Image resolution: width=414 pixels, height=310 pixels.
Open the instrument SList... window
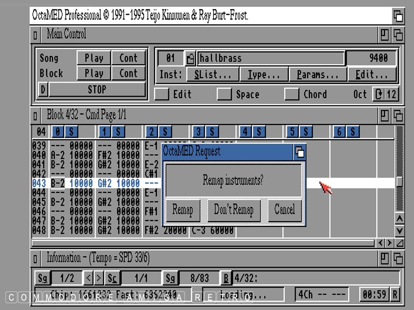pos(213,74)
